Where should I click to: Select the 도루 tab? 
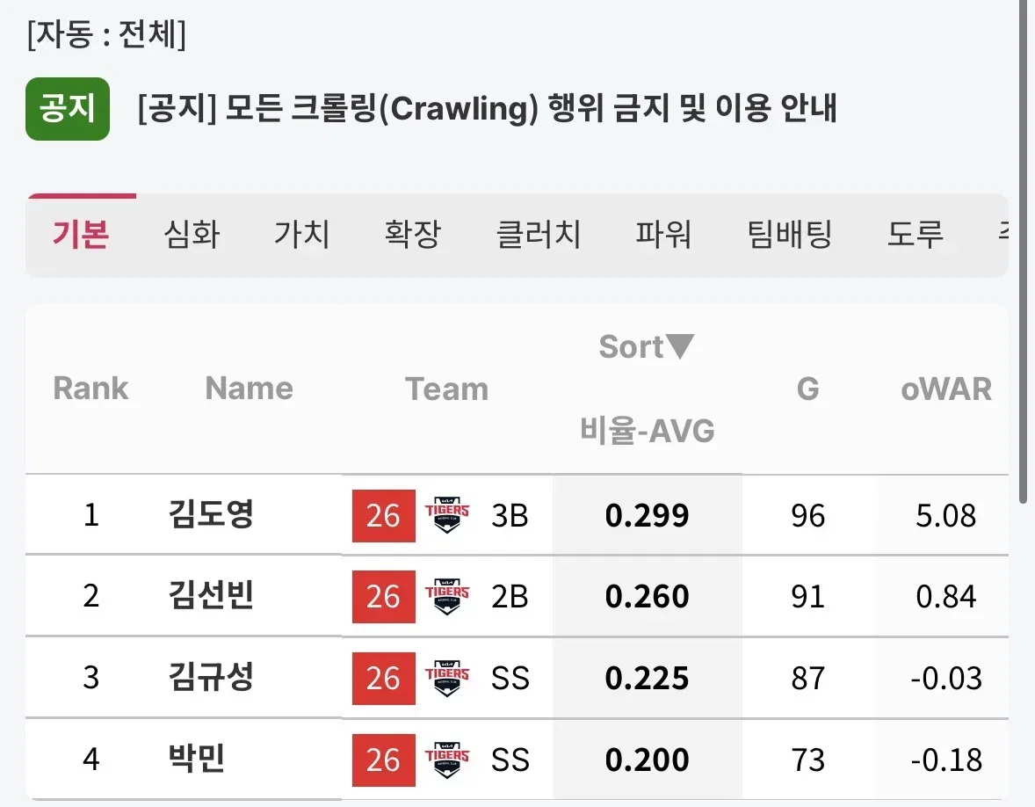[x=915, y=235]
